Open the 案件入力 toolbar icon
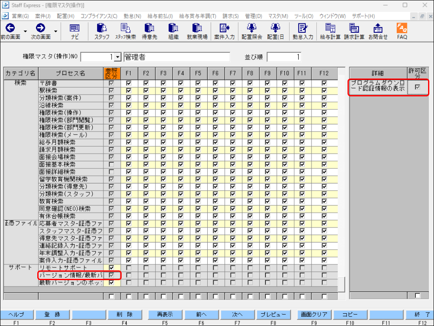 [x=224, y=28]
